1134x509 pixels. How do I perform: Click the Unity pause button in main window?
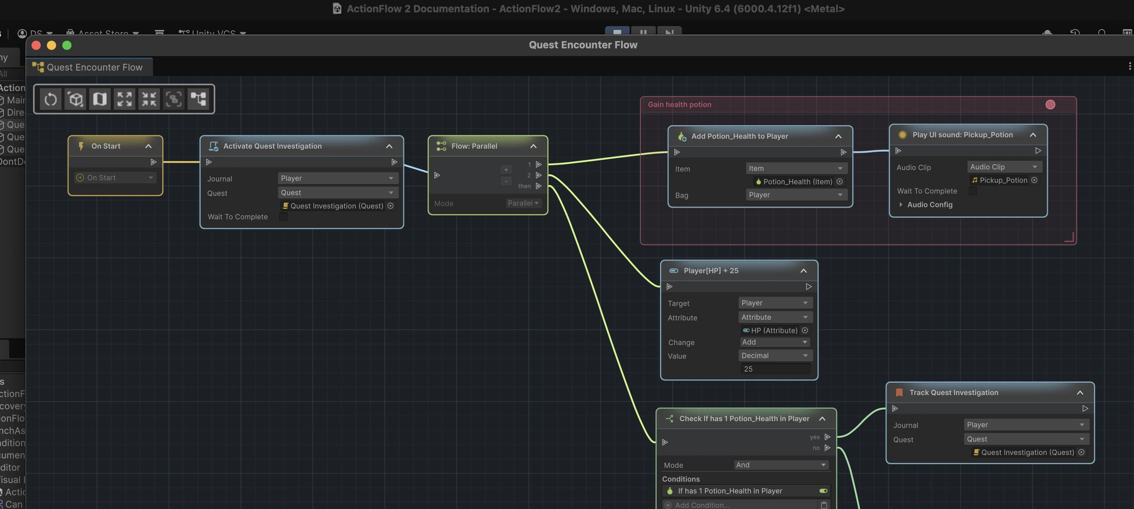pos(643,32)
